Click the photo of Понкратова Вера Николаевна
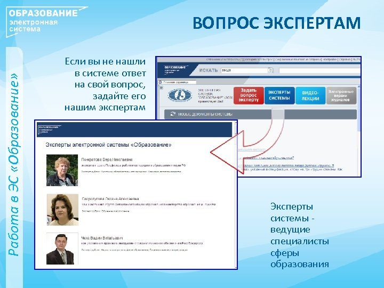384x288 pixels. 62,170
